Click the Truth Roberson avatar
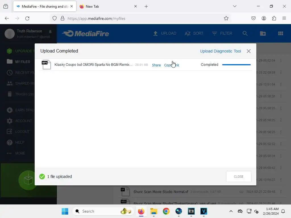The height and width of the screenshot is (218, 291). click(9, 34)
